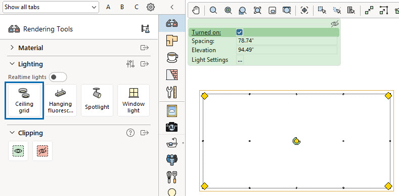This screenshot has height=196, width=399.
Task: Click the magnifier with dashed rectangle
Action: tap(243, 10)
